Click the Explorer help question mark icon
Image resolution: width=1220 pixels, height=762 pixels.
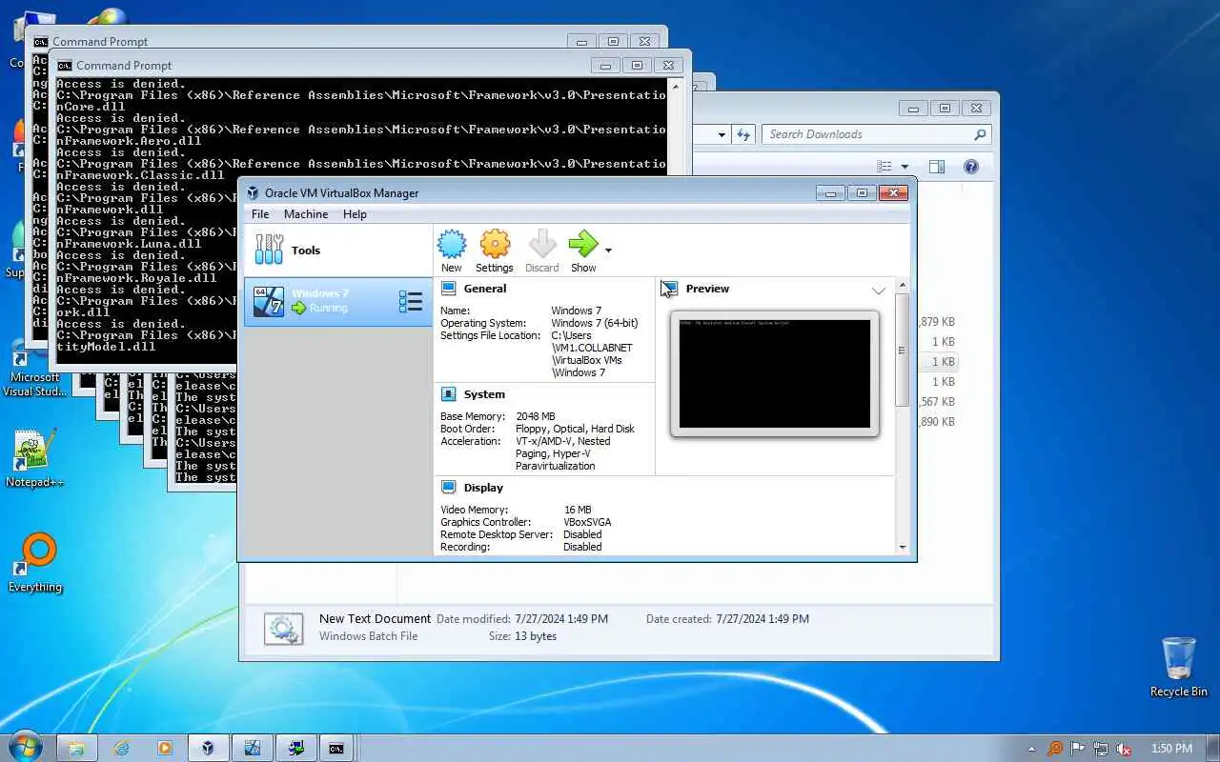click(971, 167)
